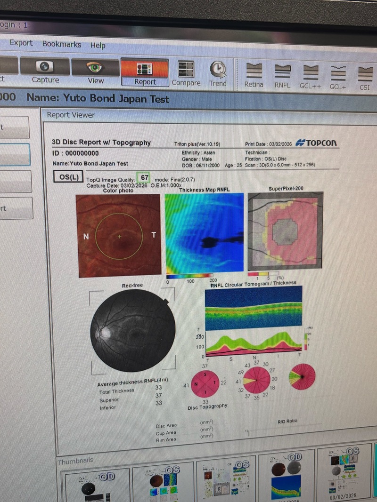377x502 pixels.
Task: Open the Help menu
Action: (x=98, y=46)
